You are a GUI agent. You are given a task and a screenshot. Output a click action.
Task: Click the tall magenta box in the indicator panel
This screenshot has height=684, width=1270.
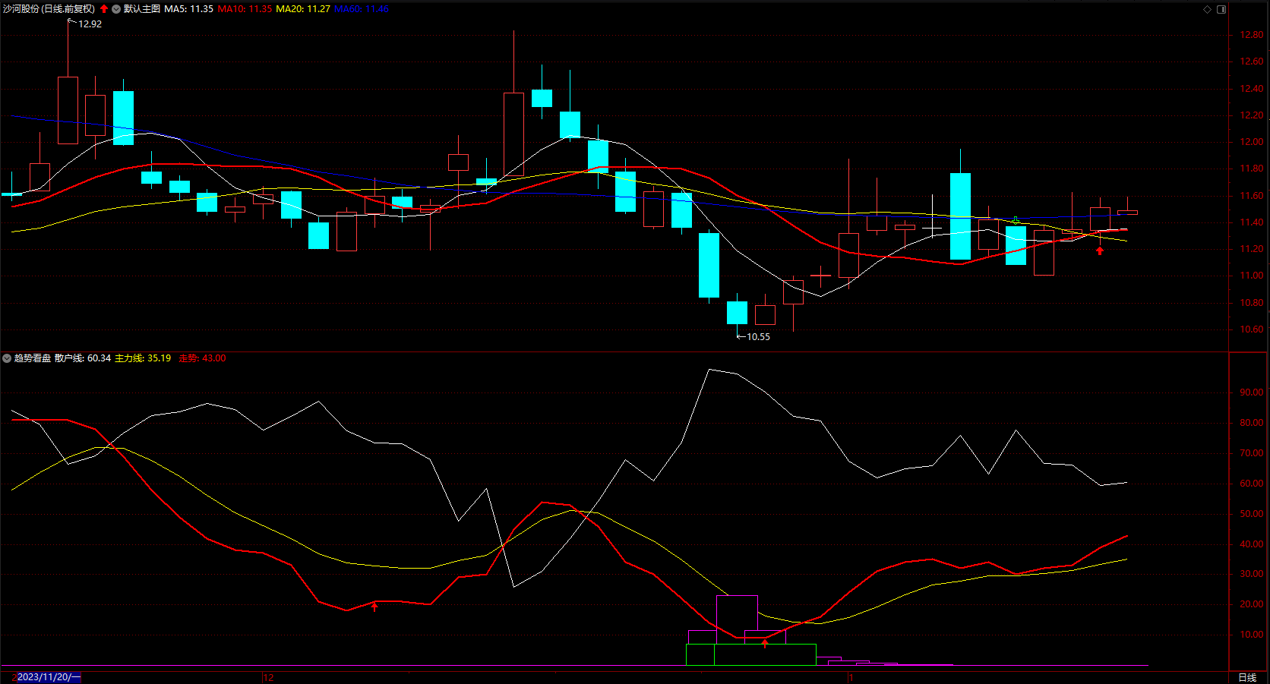coord(737,619)
